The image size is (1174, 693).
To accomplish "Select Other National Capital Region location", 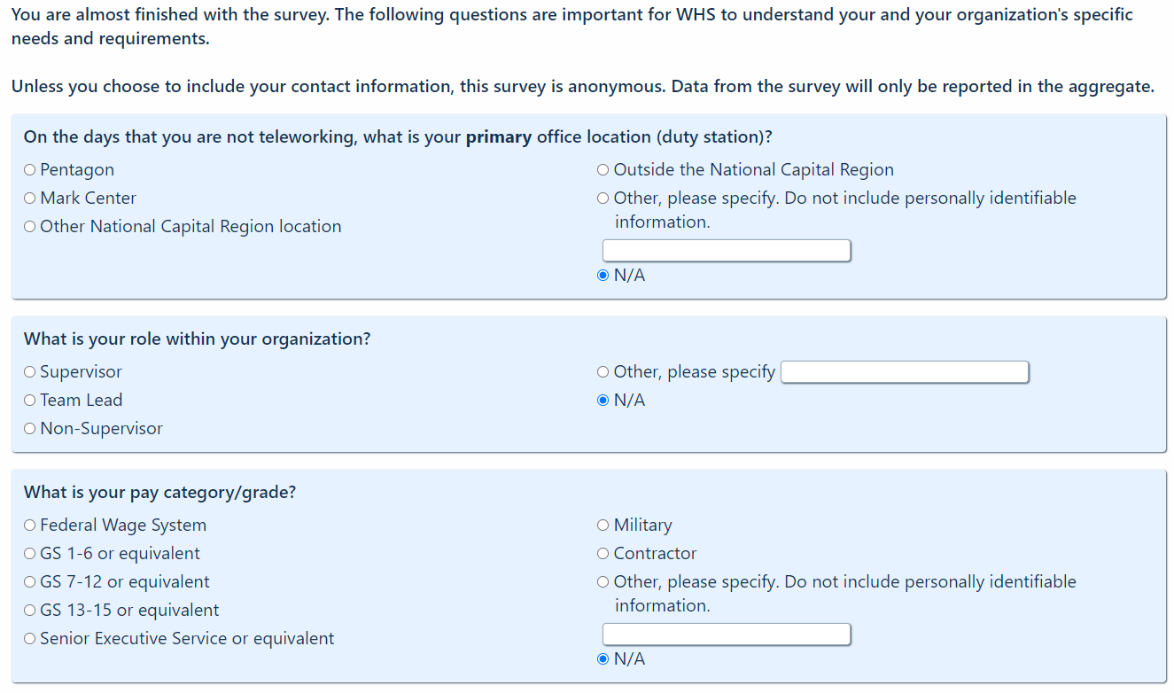I will [x=31, y=227].
